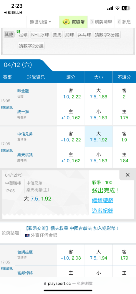Pick 統一獅 小 7.5, 1.89 option
This screenshot has height=294, width=136.
point(99,115)
